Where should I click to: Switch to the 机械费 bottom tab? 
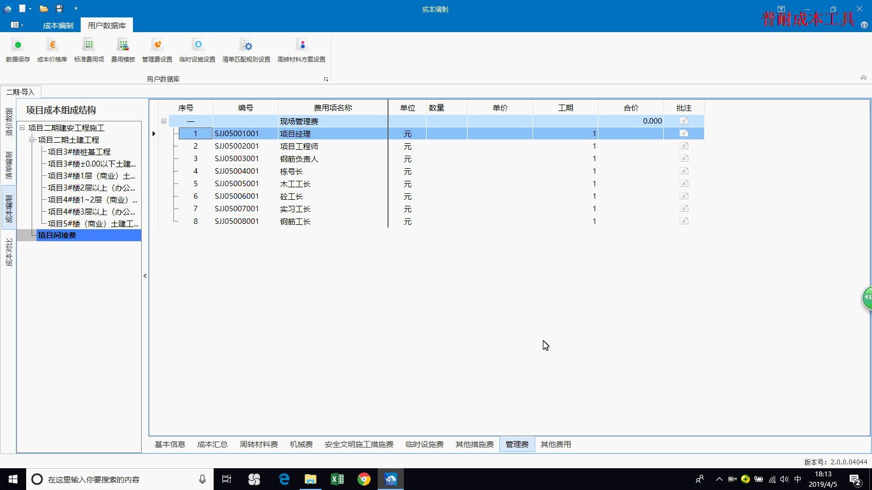click(301, 444)
